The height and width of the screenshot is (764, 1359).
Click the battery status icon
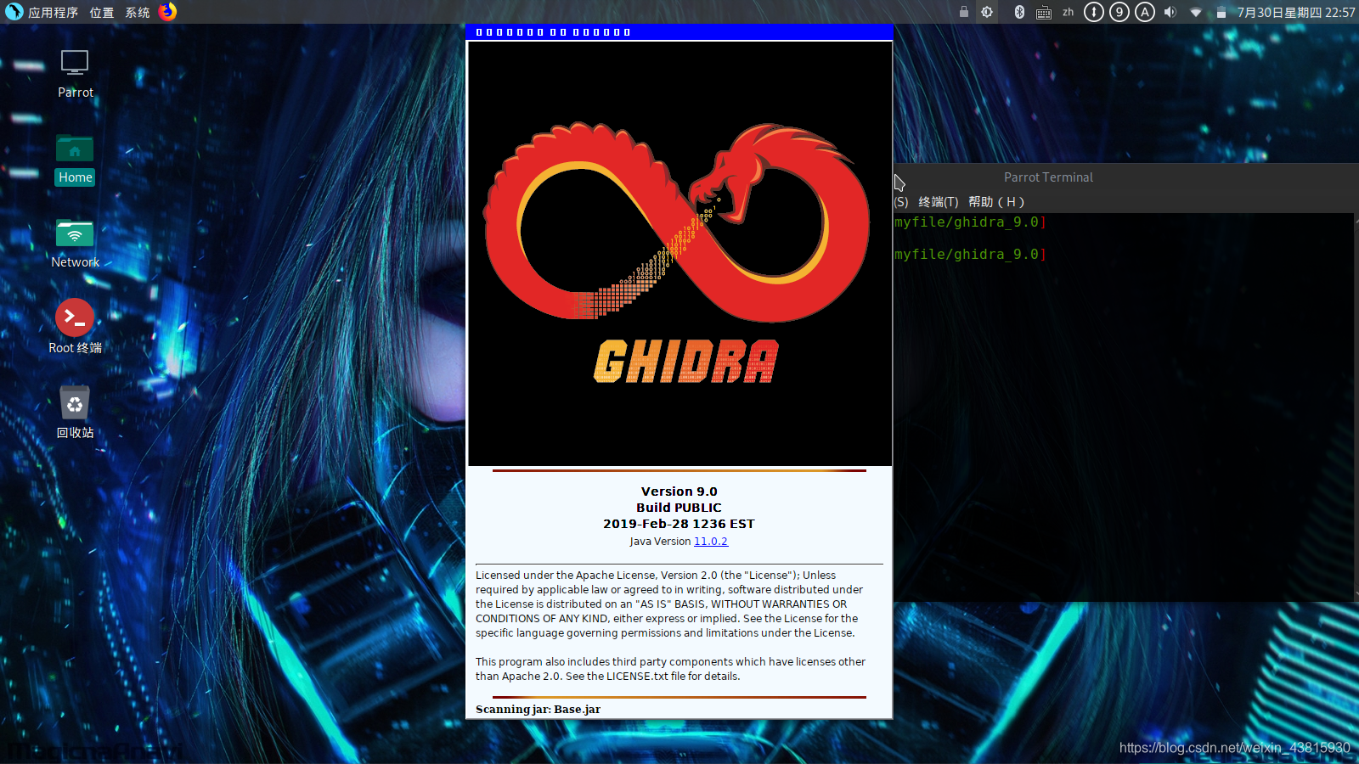click(1221, 12)
